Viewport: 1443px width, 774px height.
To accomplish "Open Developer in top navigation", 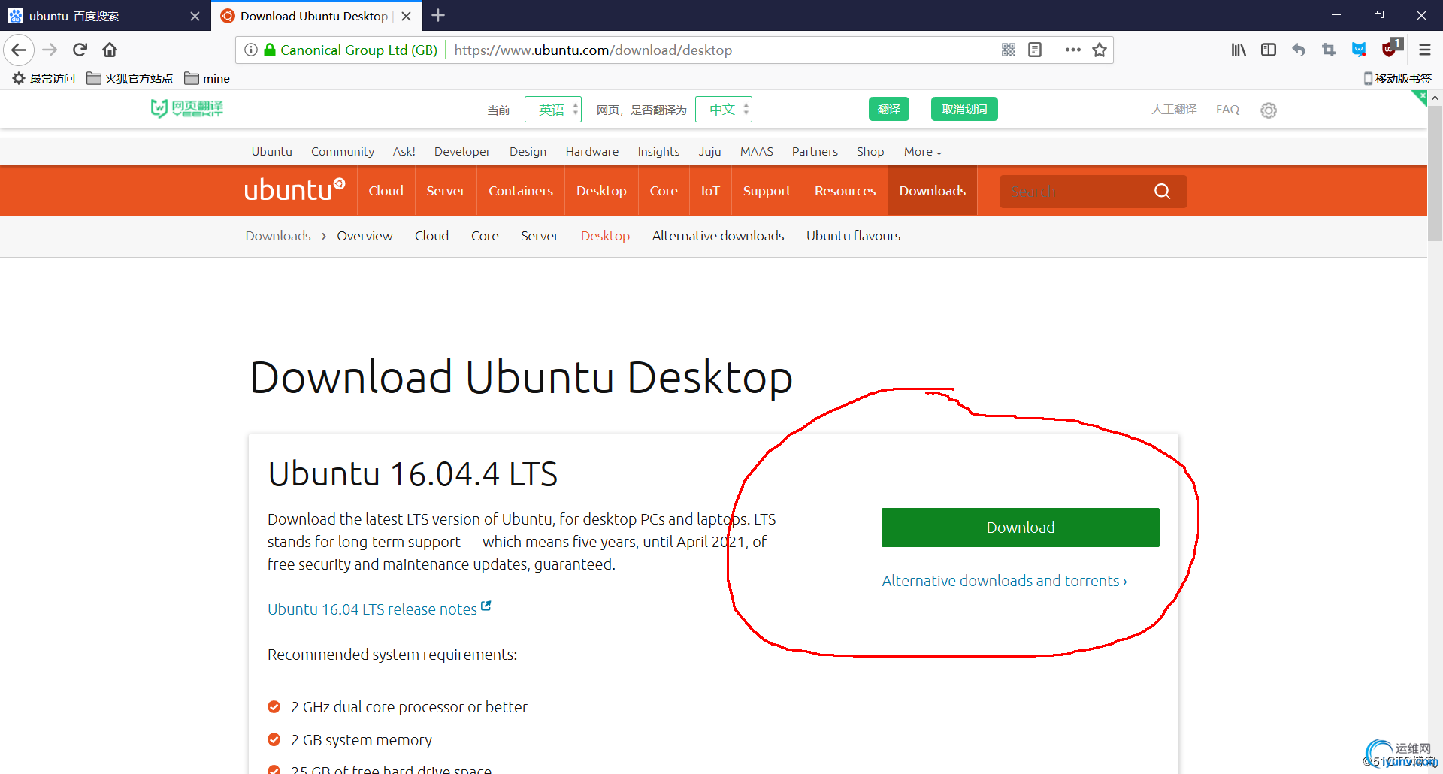I will tap(462, 152).
